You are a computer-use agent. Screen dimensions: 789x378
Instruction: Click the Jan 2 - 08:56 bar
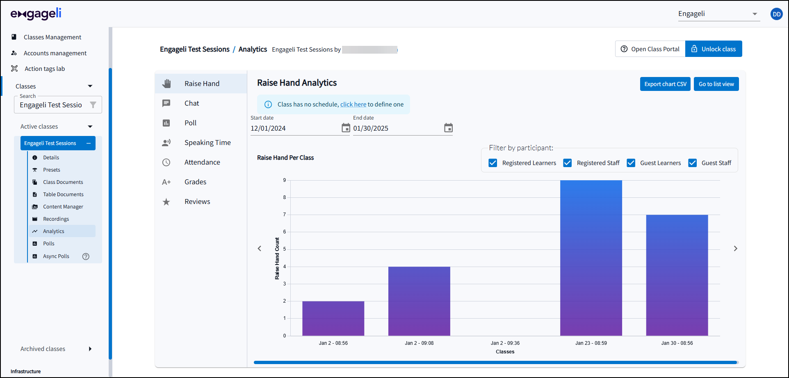coord(333,319)
